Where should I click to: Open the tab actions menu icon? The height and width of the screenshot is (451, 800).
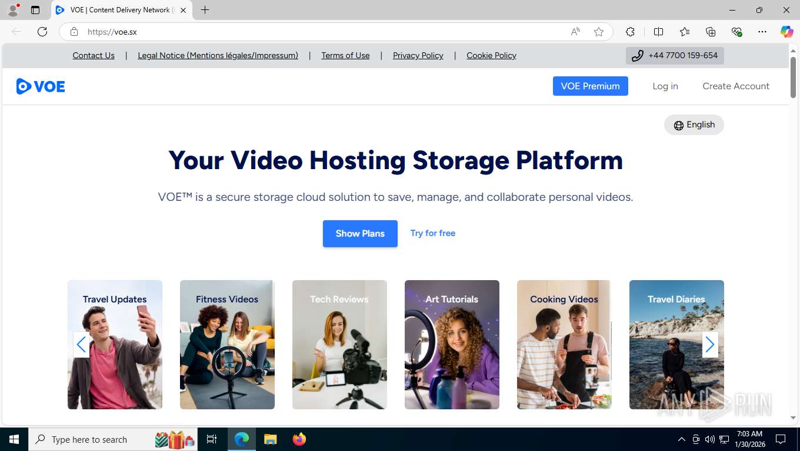coord(35,10)
